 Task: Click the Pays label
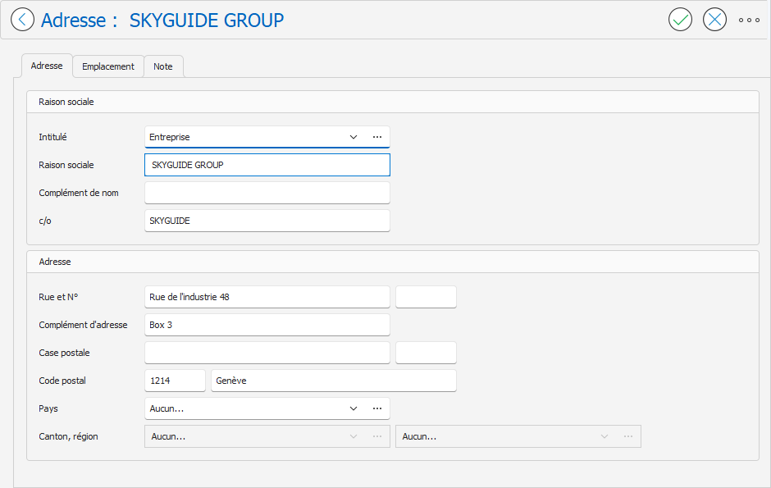[48, 408]
